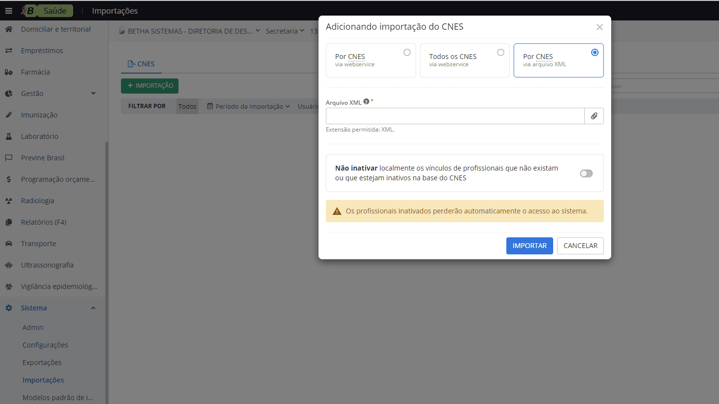
Task: Expand the Período da importação filter
Action: (249, 106)
